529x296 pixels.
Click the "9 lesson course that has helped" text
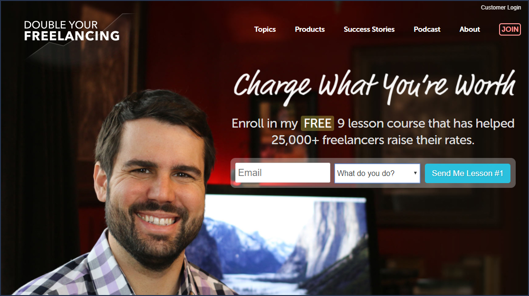(426, 124)
